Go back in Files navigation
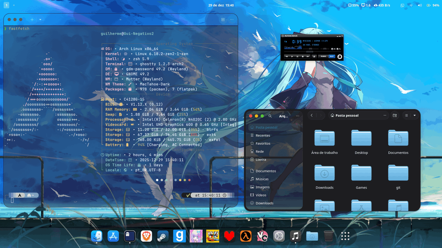Screen dimensions: 442x248 tap(312, 115)
